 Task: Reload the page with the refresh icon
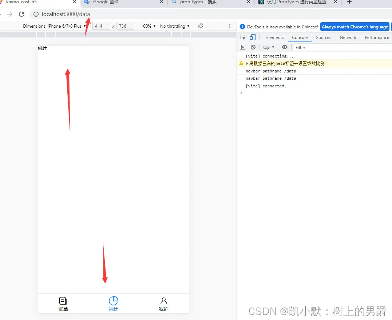(21, 14)
